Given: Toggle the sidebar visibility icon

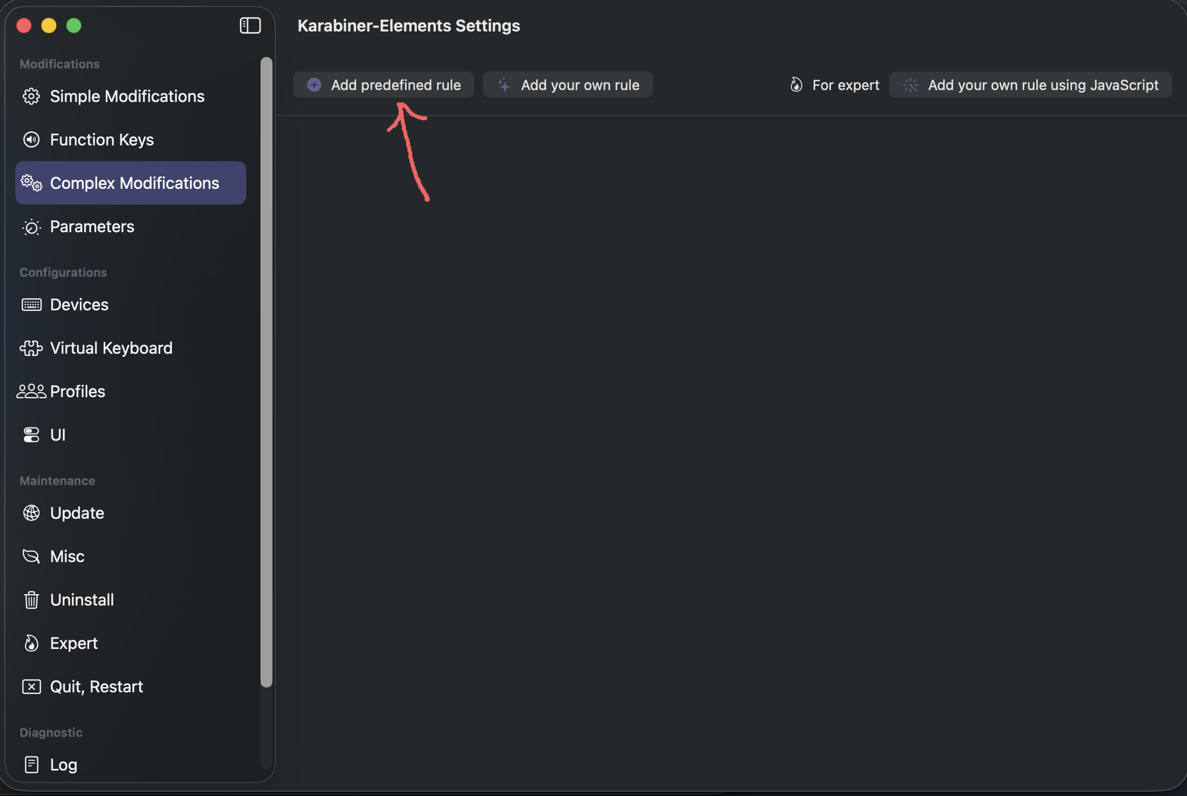Looking at the screenshot, I should point(250,26).
